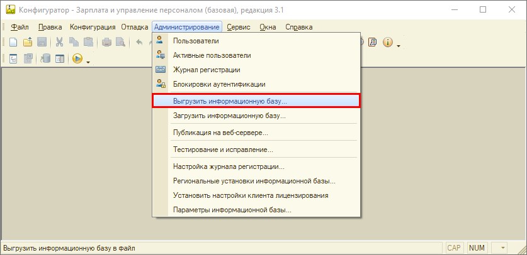Select Выгрузить информационную базу...
The image size is (527, 255).
tap(256, 101)
